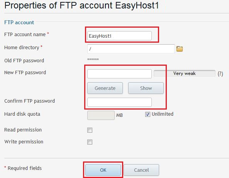
Task: Enable the Write permission checkbox
Action: 90,142
